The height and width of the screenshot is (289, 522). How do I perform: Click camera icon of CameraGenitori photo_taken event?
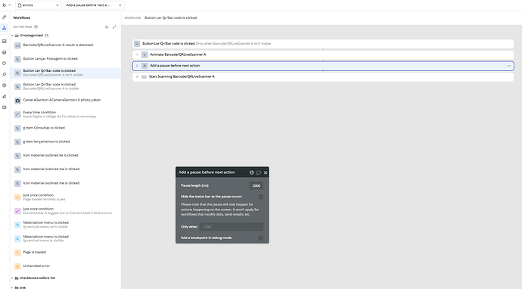(17, 101)
